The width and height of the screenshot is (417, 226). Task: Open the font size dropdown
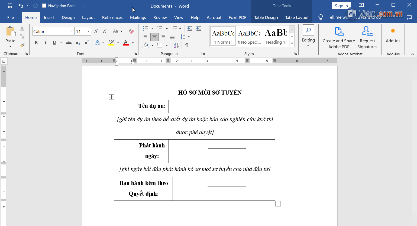tap(88, 31)
